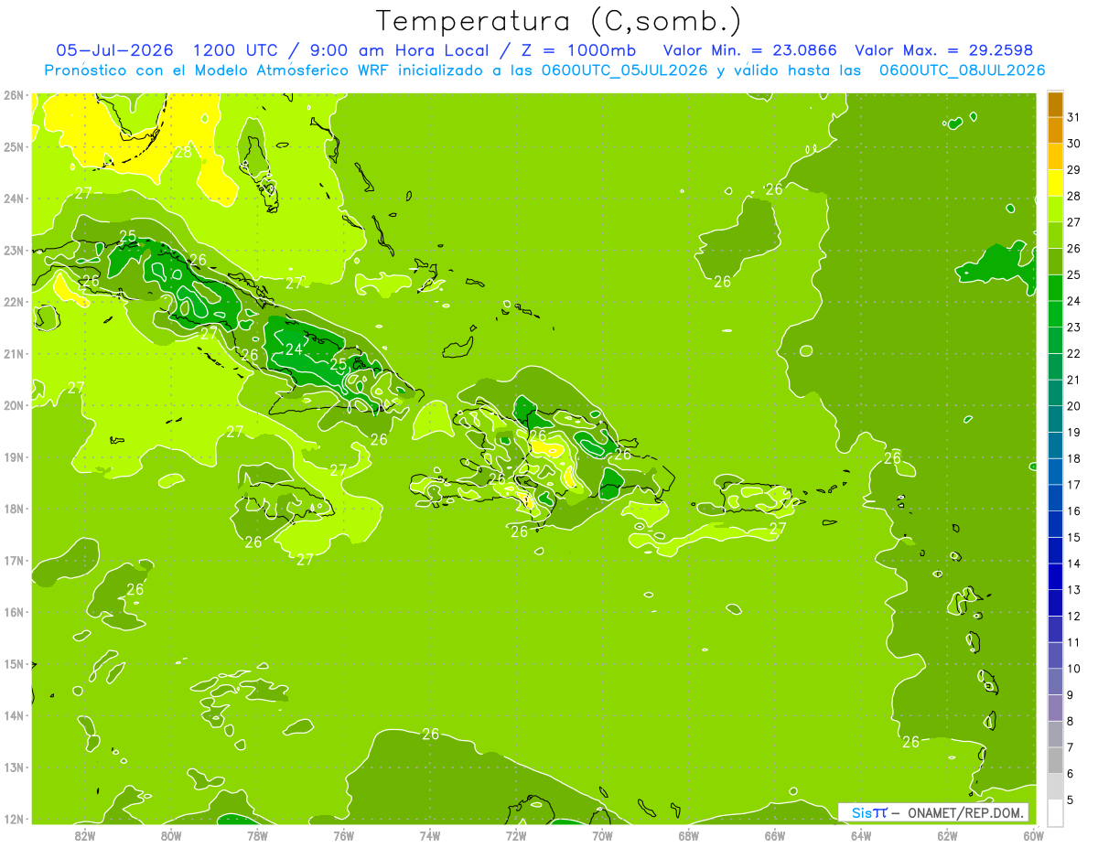1098x848 pixels.
Task: Click longitude axis label '68W'
Action: (689, 835)
